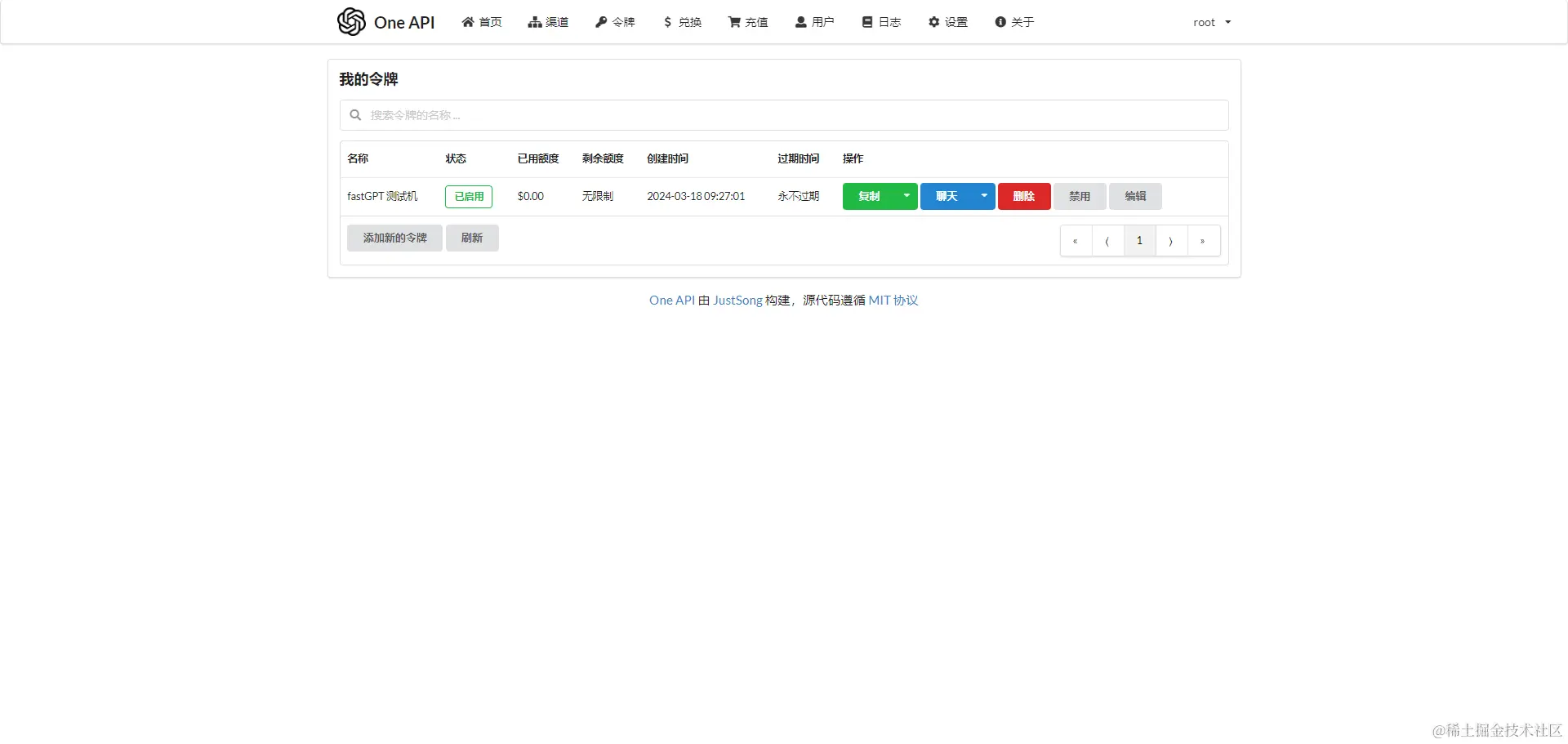Sort by 创建时间 column header
The width and height of the screenshot is (1568, 744).
click(667, 158)
